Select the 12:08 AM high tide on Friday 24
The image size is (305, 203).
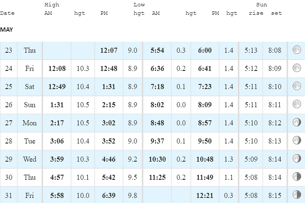click(x=57, y=68)
